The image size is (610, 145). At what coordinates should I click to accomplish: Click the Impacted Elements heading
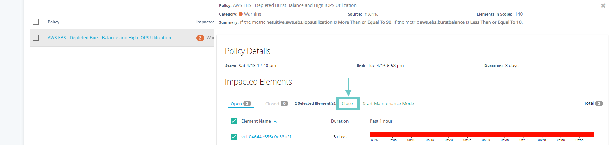coord(258,82)
